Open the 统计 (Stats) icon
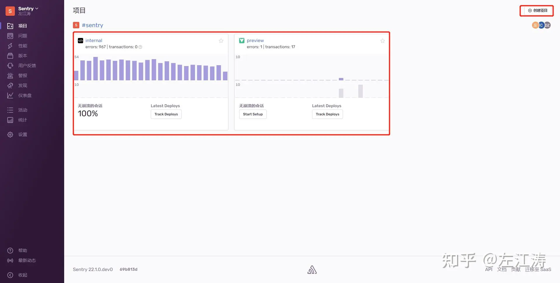This screenshot has width=560, height=283. [x=10, y=120]
